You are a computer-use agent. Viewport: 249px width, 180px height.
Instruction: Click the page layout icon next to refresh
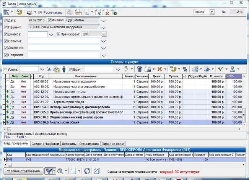click(x=97, y=171)
